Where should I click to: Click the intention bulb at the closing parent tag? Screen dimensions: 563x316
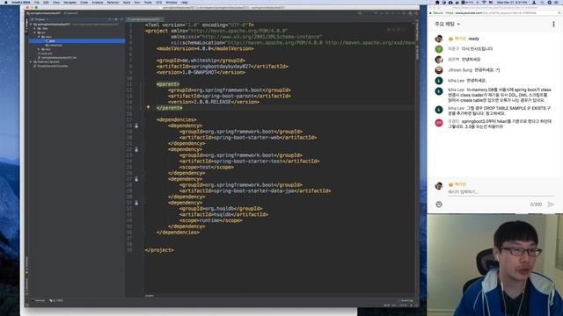pyautogui.click(x=148, y=107)
